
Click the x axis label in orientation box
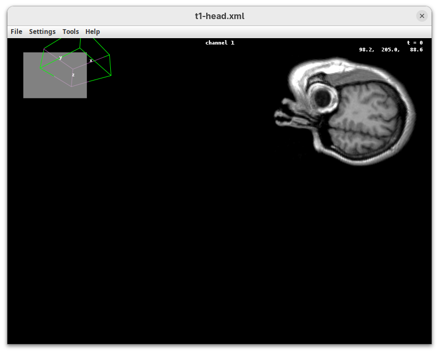(91, 60)
